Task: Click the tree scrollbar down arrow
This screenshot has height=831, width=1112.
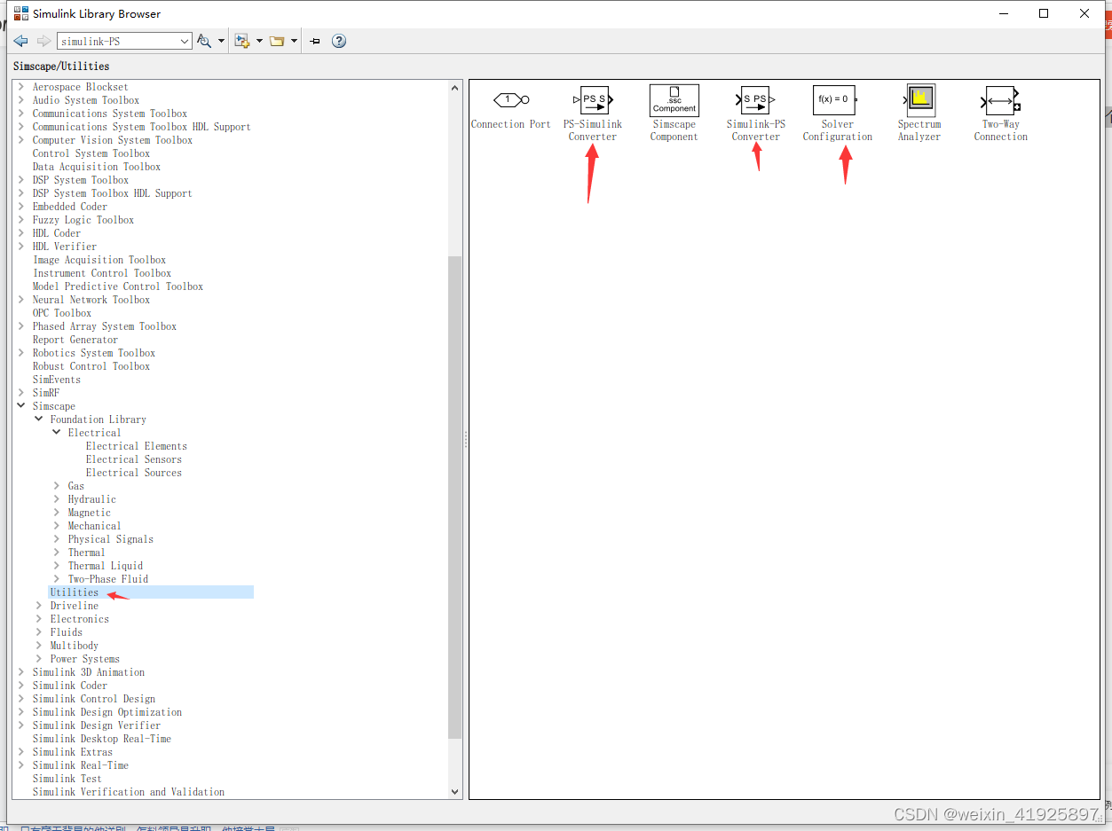Action: tap(455, 792)
